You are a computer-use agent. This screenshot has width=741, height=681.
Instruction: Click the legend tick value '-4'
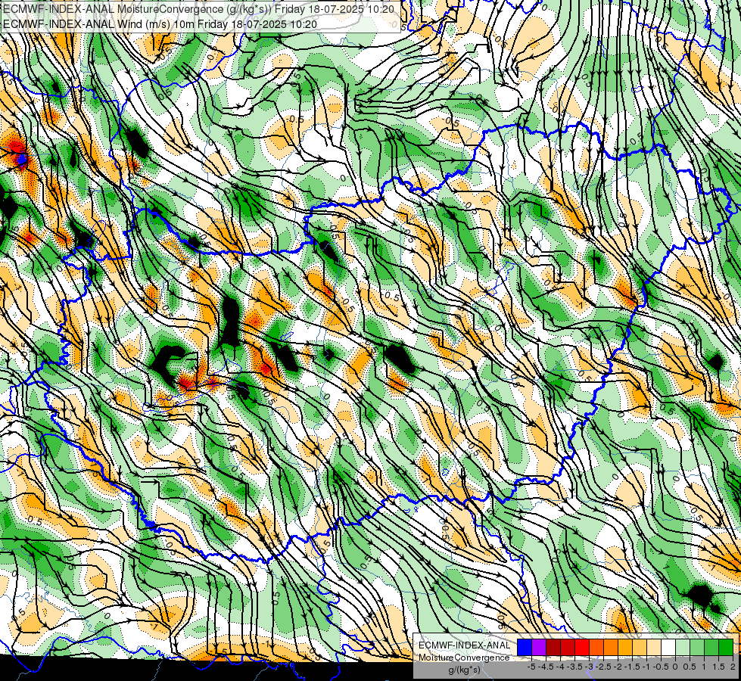(560, 667)
